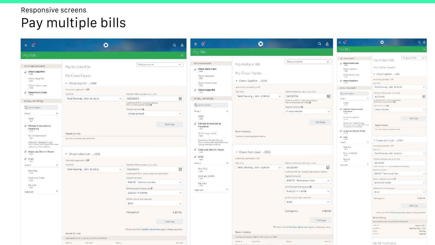Open the Things you can do dropdown
Image resolution: width=435 pixels, height=245 pixels.
click(159, 64)
